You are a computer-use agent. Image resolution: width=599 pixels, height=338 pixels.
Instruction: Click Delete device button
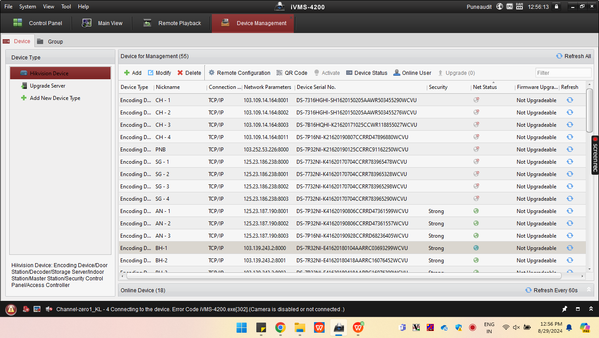pos(189,73)
